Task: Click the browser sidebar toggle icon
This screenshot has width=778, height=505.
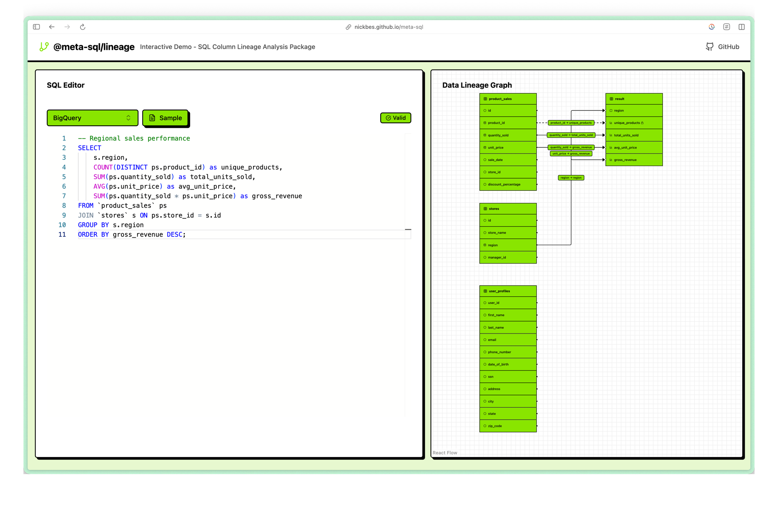Action: (37, 27)
